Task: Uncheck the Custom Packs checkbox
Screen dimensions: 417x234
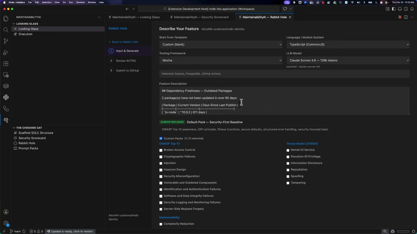Action: pyautogui.click(x=161, y=138)
